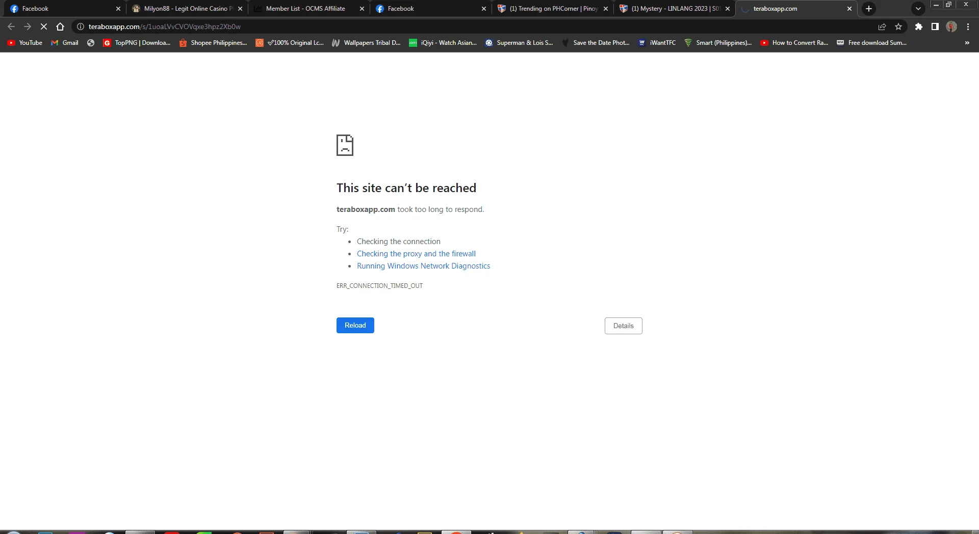Close the Trending on PHCorner tab
The width and height of the screenshot is (979, 534).
pos(606,9)
